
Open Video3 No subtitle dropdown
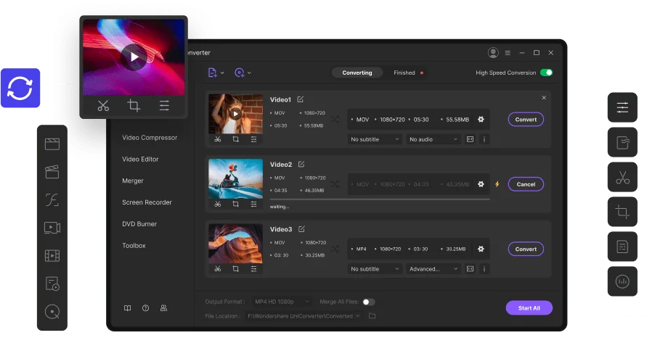[x=375, y=269]
